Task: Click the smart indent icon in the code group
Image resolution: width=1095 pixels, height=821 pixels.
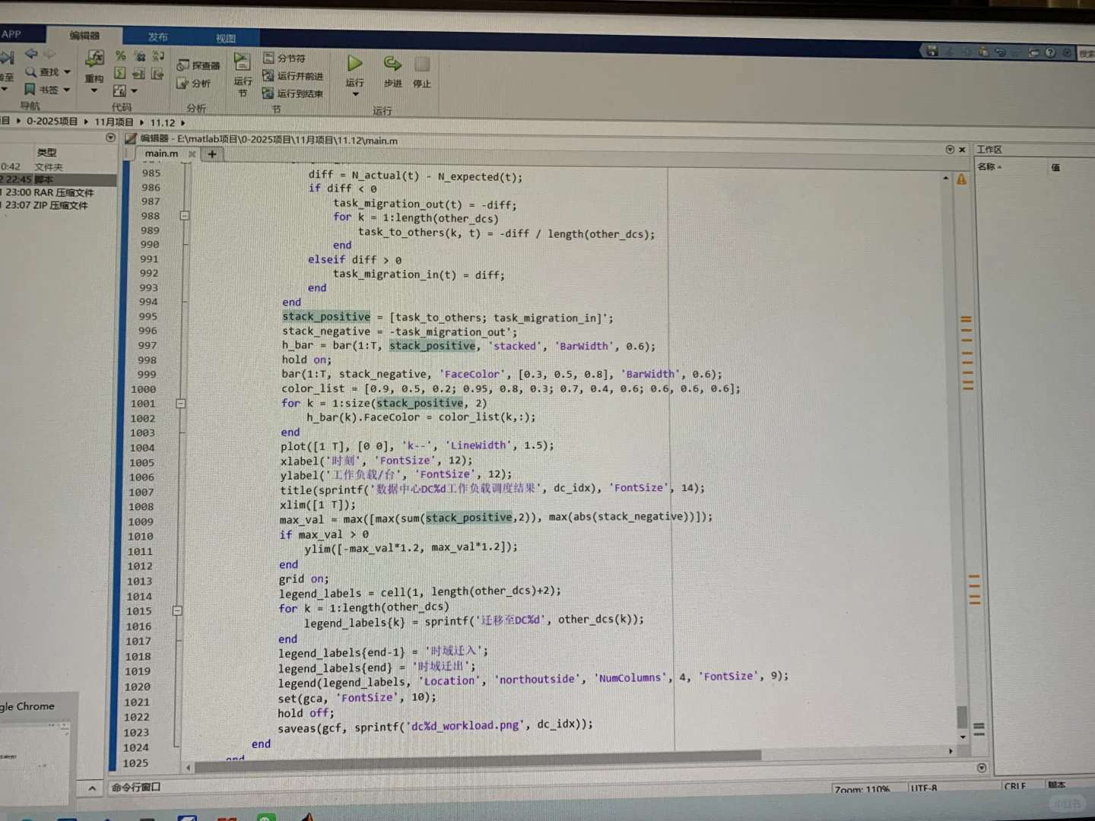Action: click(x=120, y=73)
